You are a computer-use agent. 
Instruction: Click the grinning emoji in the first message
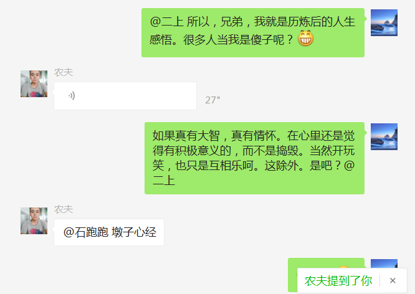point(306,39)
